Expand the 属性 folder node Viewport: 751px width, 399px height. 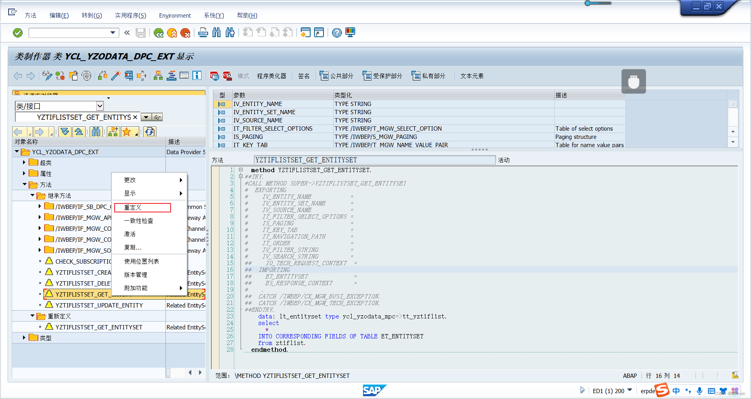24,173
